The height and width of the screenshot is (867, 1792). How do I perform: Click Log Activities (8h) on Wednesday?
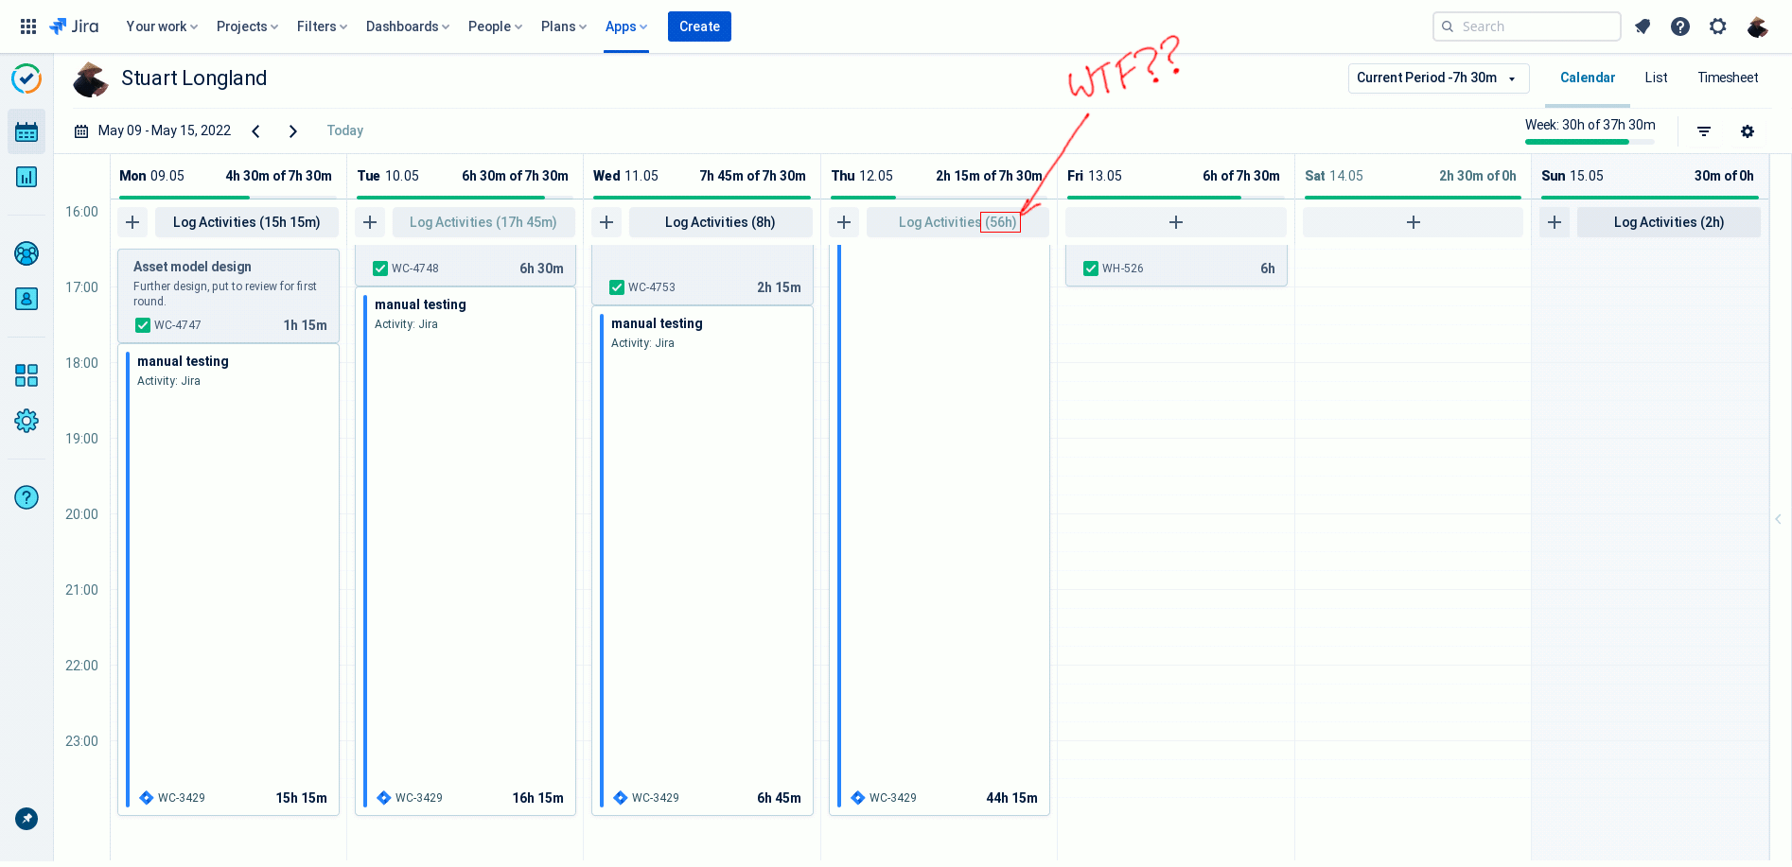coord(720,222)
